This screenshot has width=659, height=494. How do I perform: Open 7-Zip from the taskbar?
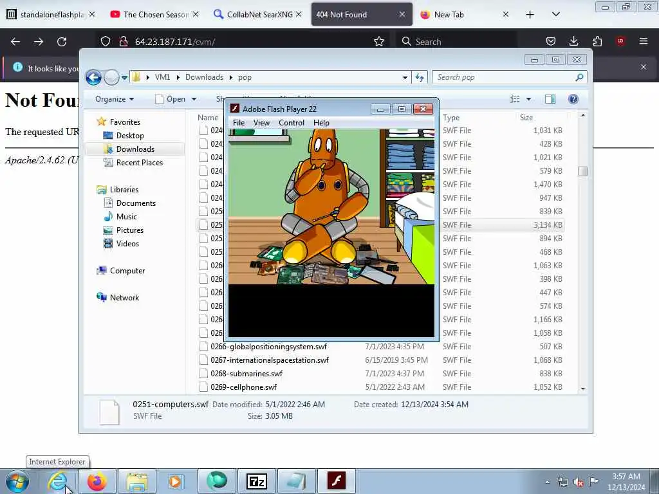tap(256, 481)
